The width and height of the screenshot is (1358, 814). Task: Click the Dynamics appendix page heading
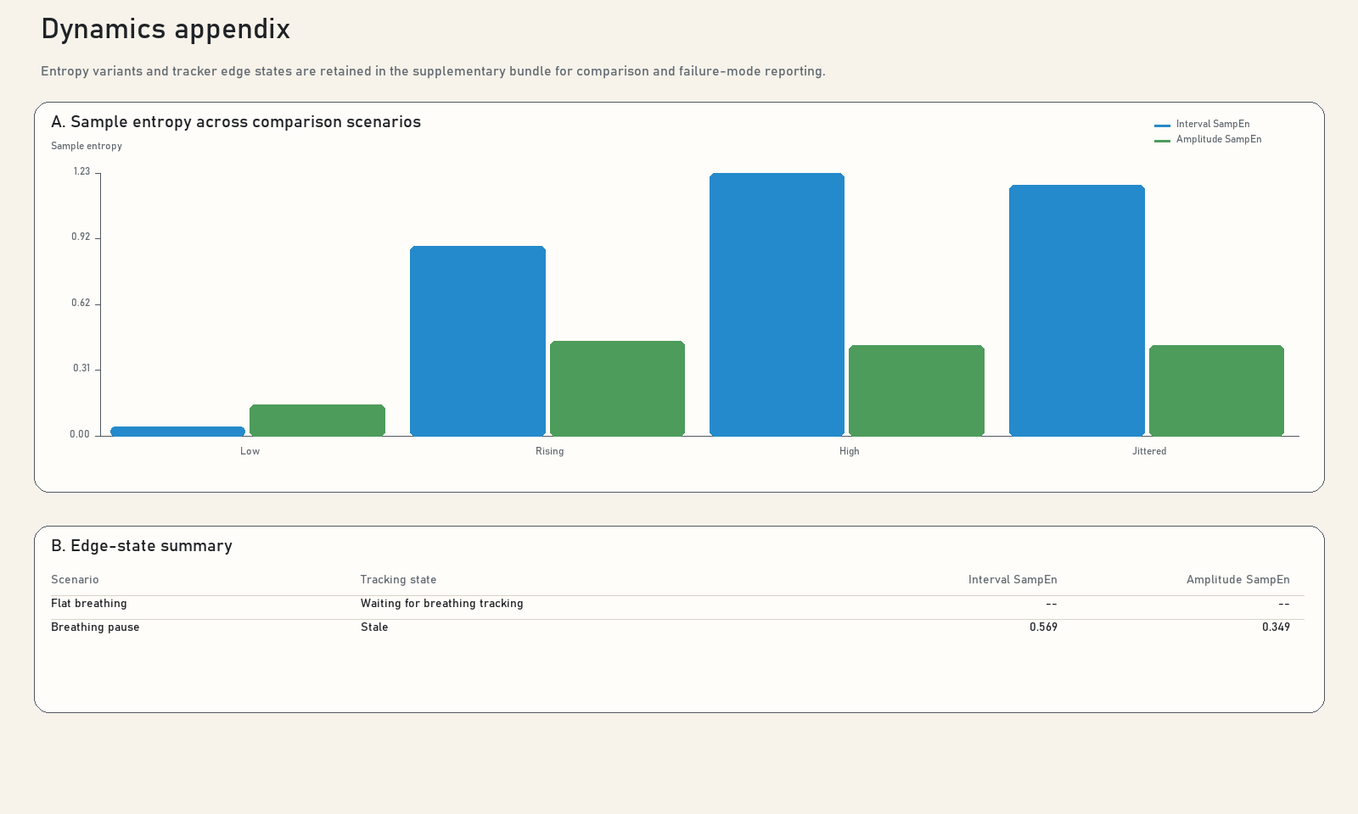click(x=166, y=29)
